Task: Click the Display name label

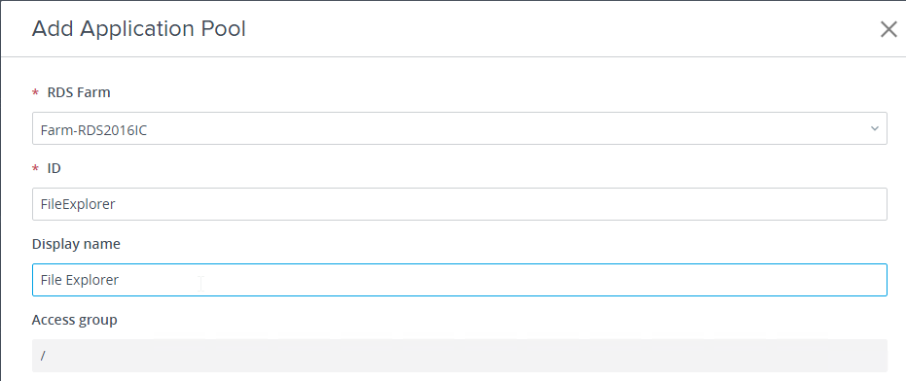Action: point(76,244)
